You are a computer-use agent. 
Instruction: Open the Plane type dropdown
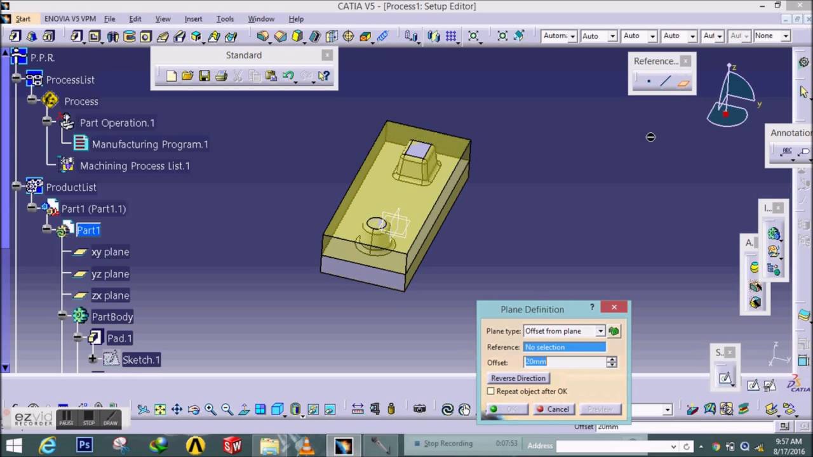600,331
